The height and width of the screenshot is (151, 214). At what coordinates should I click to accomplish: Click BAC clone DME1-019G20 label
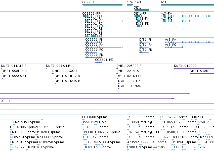coord(185,66)
